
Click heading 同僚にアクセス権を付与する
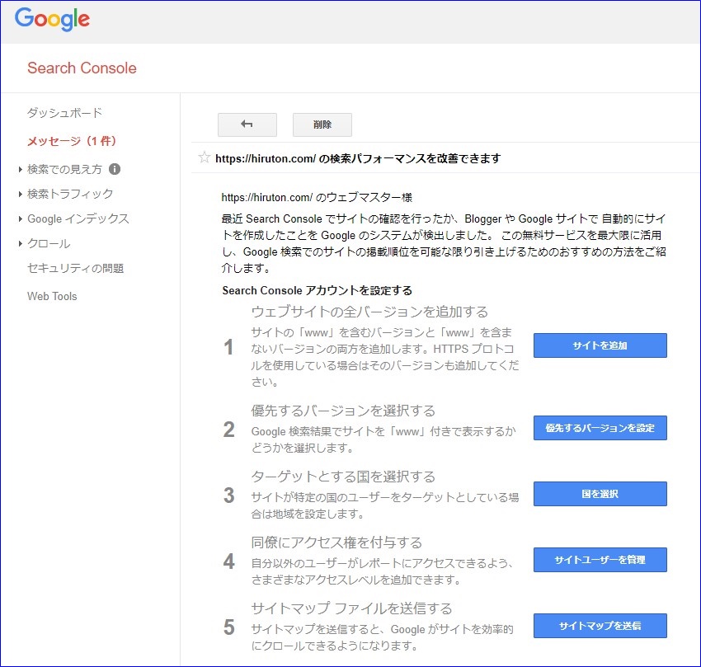(x=336, y=543)
